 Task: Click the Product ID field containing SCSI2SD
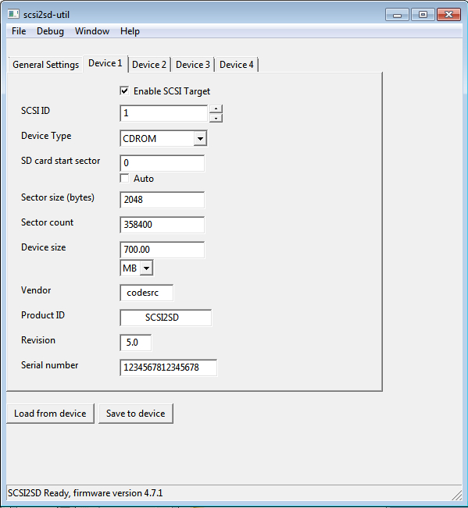(166, 318)
